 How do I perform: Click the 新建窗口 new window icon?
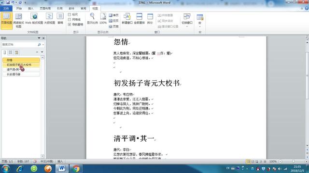pos(127,19)
